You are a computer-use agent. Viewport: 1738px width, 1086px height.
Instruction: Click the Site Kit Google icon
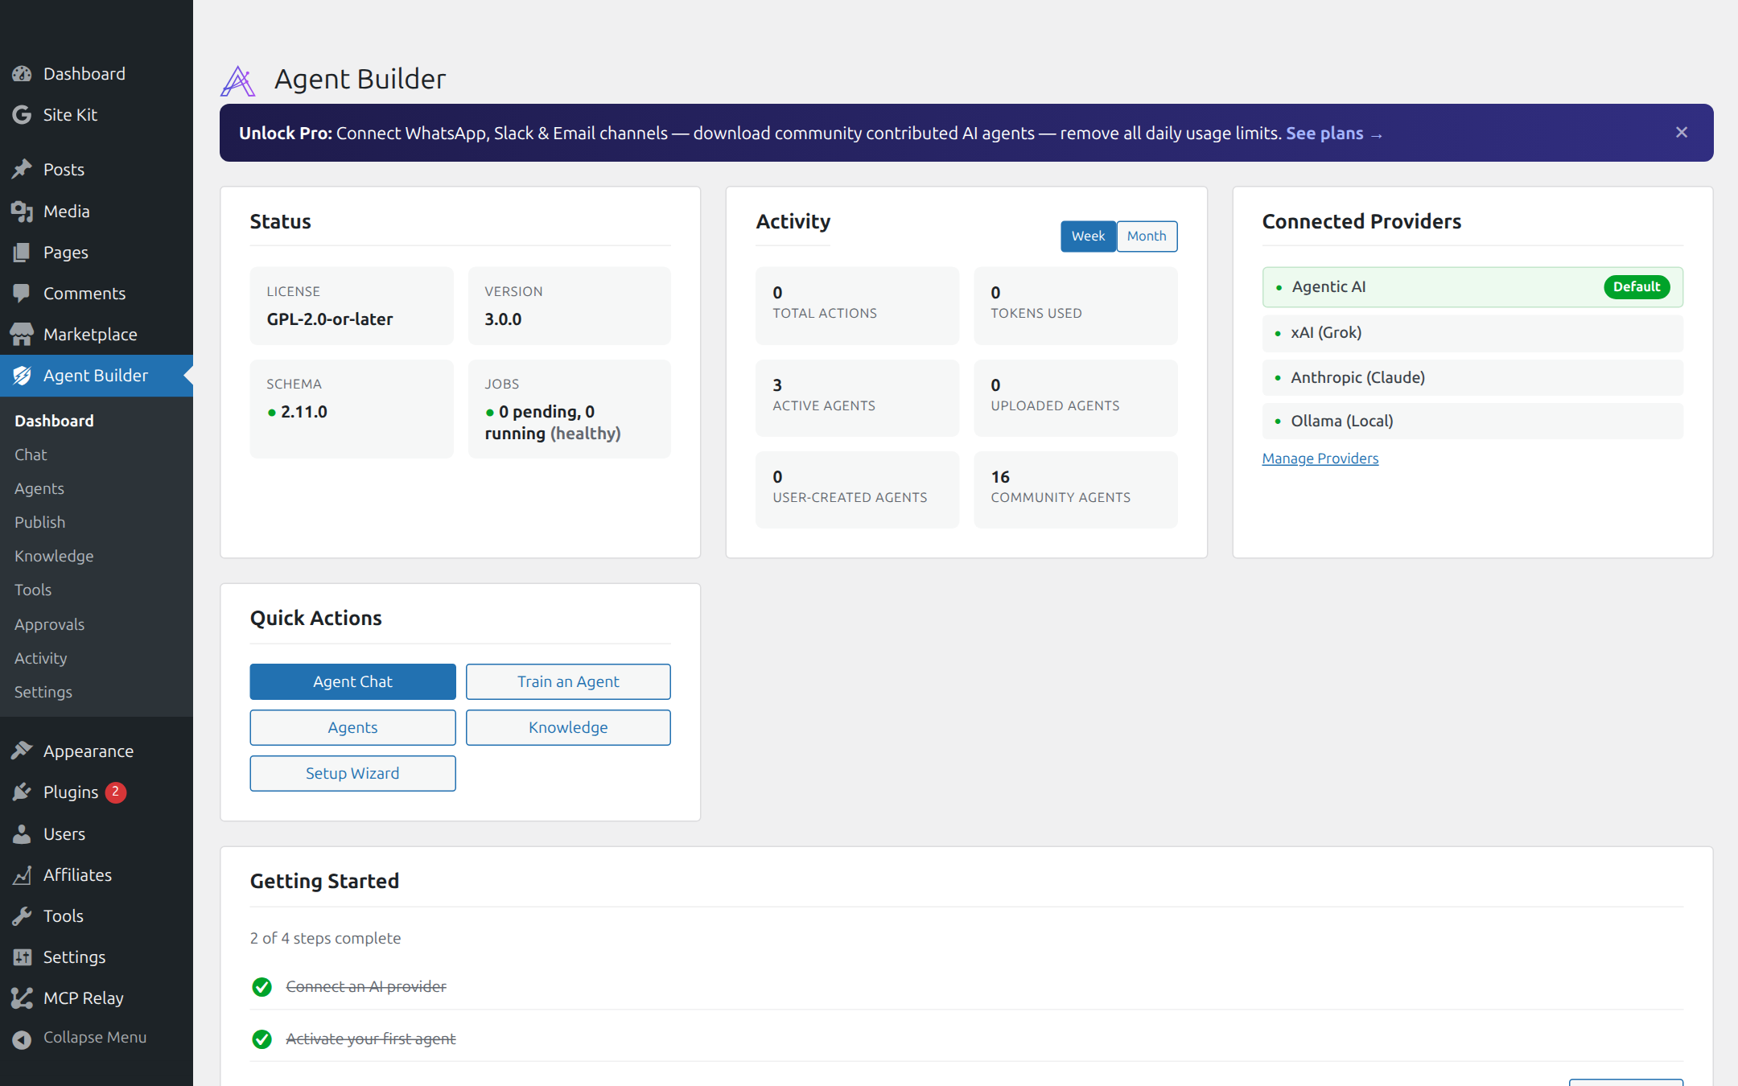pos(22,115)
